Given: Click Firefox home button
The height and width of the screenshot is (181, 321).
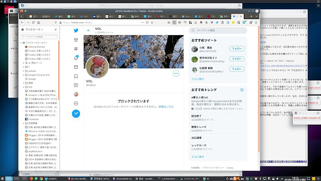Looking at the screenshot, I should point(39,22).
